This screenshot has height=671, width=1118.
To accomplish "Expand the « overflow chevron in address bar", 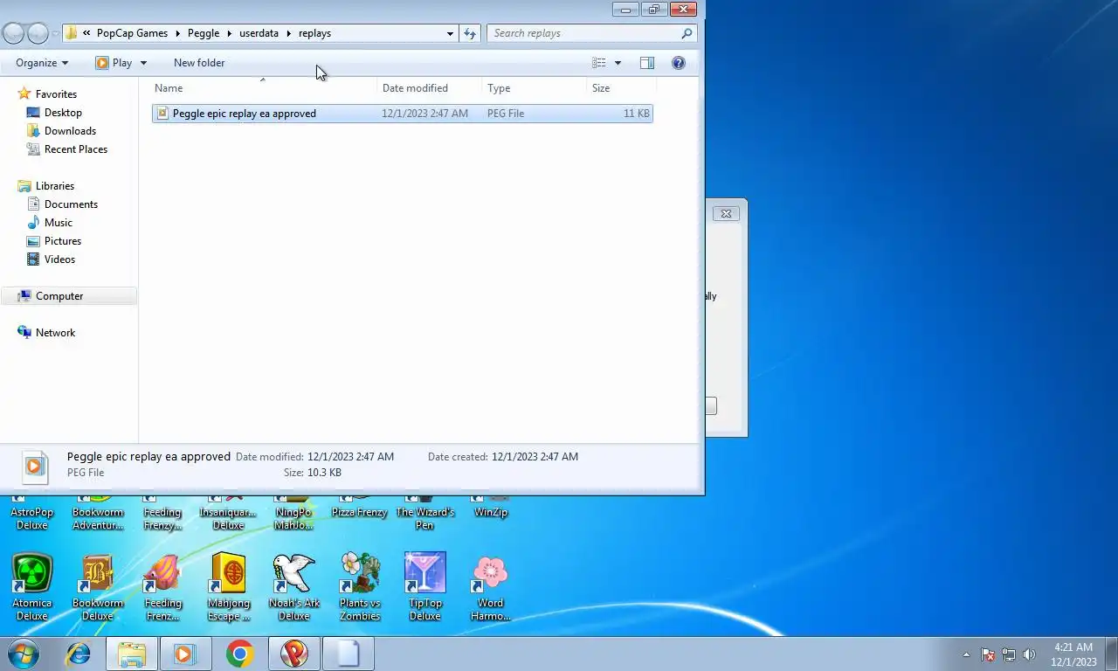I will [86, 33].
